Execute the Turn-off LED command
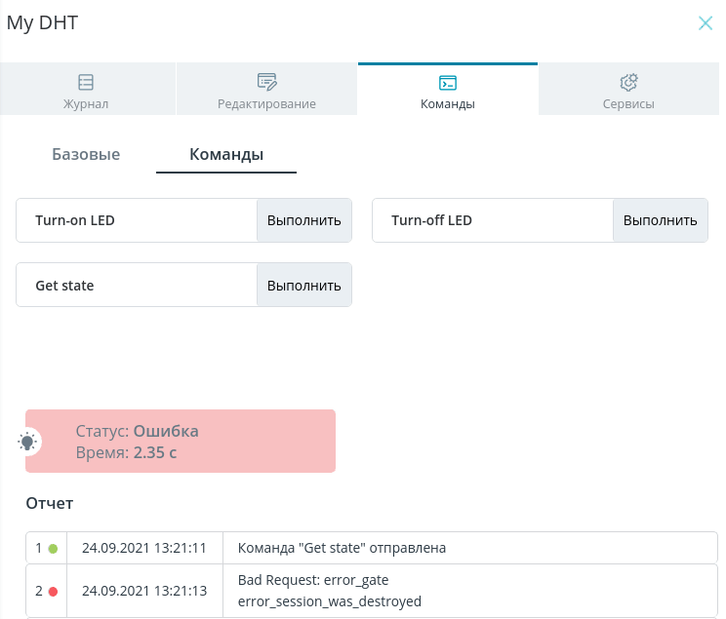This screenshot has width=726, height=619. click(x=661, y=220)
